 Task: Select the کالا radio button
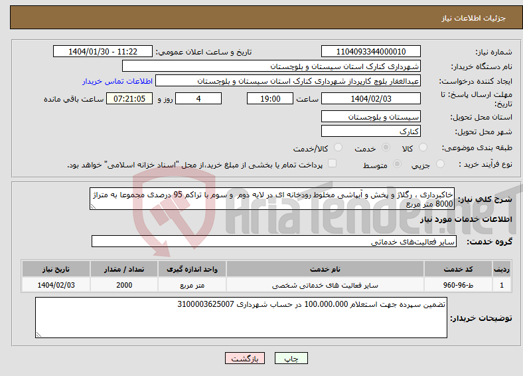(x=423, y=147)
